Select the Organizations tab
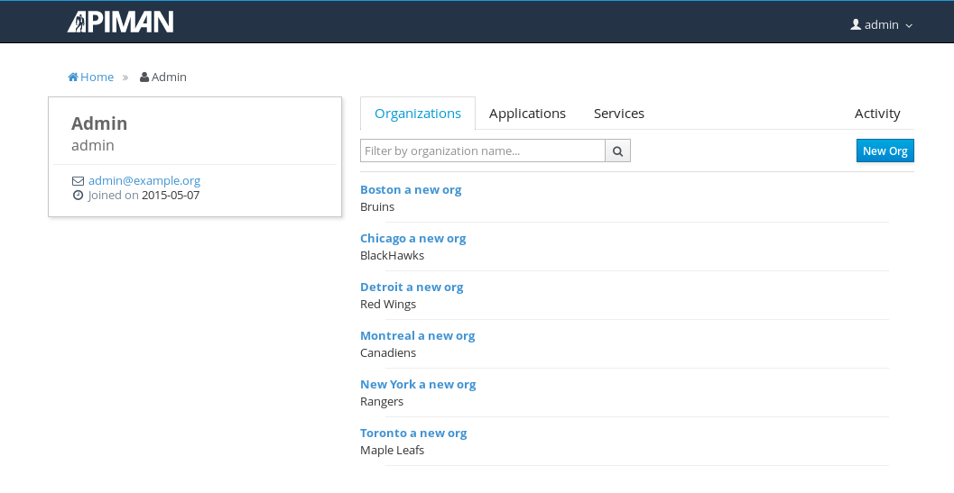954x493 pixels. pos(417,113)
